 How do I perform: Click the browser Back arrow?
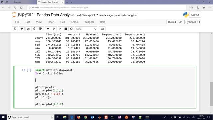point(3,8)
